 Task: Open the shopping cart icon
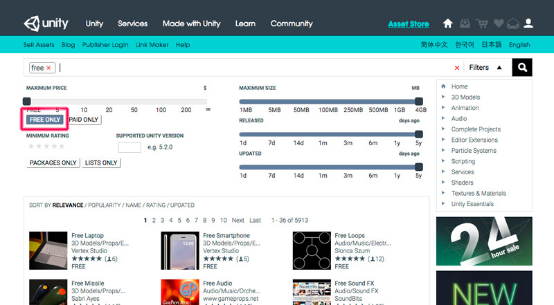tap(481, 24)
